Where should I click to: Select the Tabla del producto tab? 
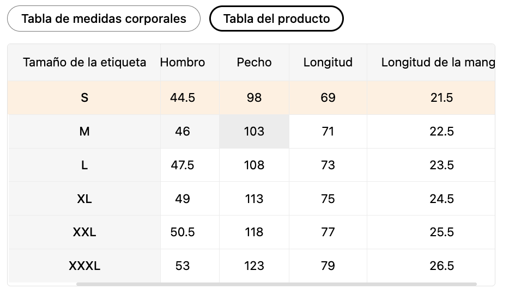(276, 19)
